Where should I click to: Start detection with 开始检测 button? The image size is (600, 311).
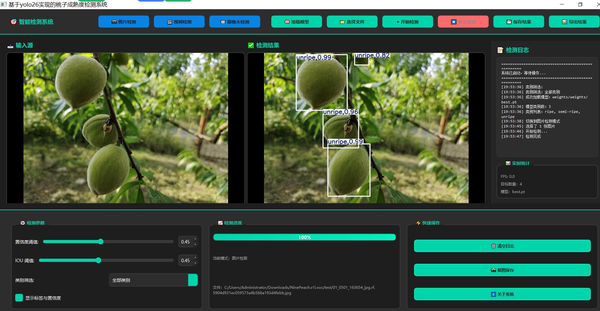(x=407, y=22)
